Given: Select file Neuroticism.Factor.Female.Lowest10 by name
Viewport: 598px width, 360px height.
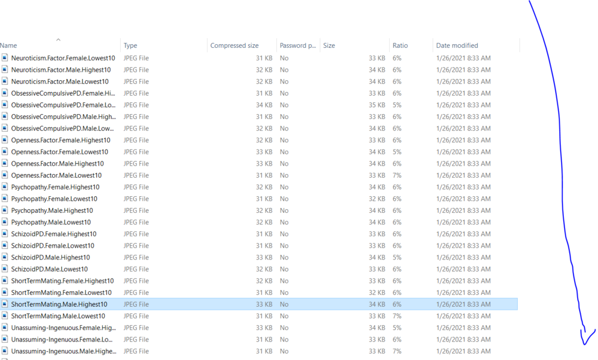Looking at the screenshot, I should point(63,58).
